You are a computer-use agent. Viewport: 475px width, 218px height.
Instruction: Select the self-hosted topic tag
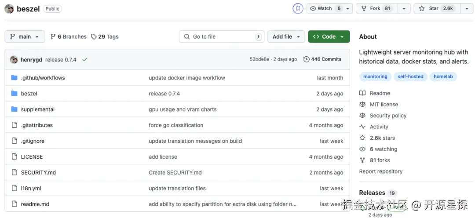pyautogui.click(x=410, y=76)
